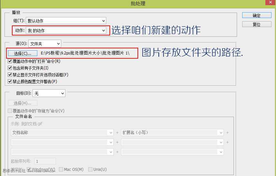
Task: Click the 确定 button
Action: (257, 15)
